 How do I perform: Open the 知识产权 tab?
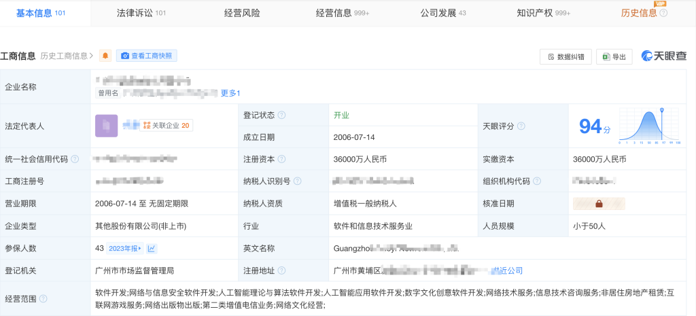tap(543, 13)
